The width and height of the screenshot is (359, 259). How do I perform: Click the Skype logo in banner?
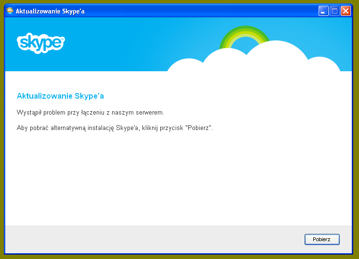41,43
